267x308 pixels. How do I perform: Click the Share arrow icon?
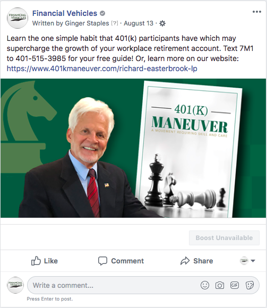pos(185,261)
